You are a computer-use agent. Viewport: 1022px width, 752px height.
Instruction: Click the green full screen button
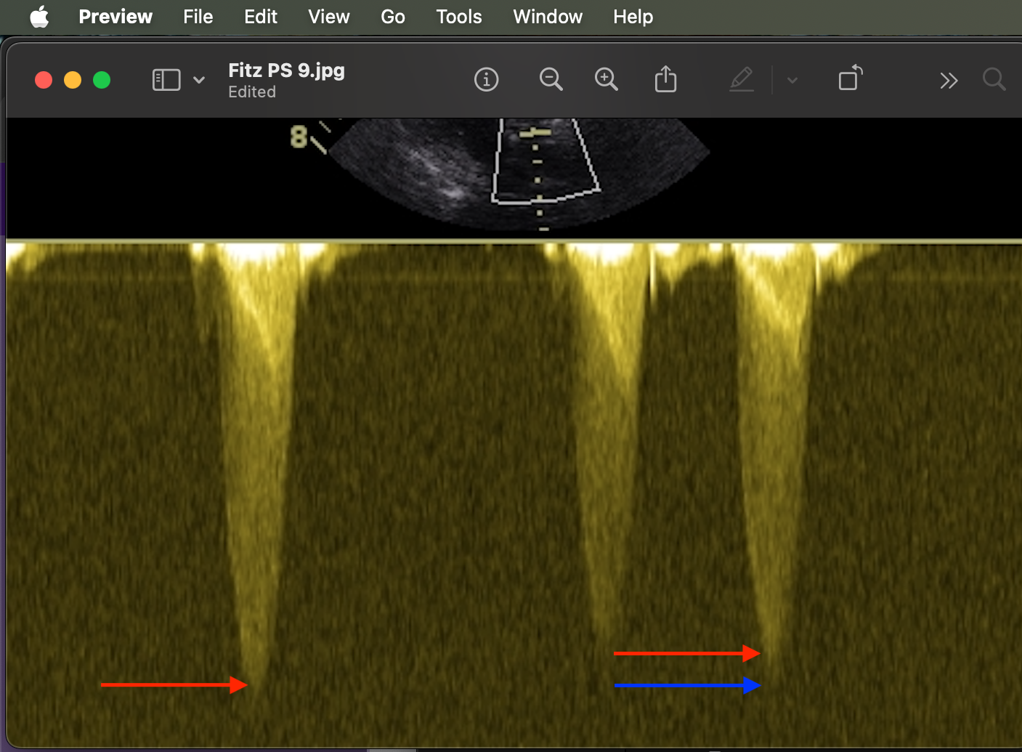pos(102,80)
